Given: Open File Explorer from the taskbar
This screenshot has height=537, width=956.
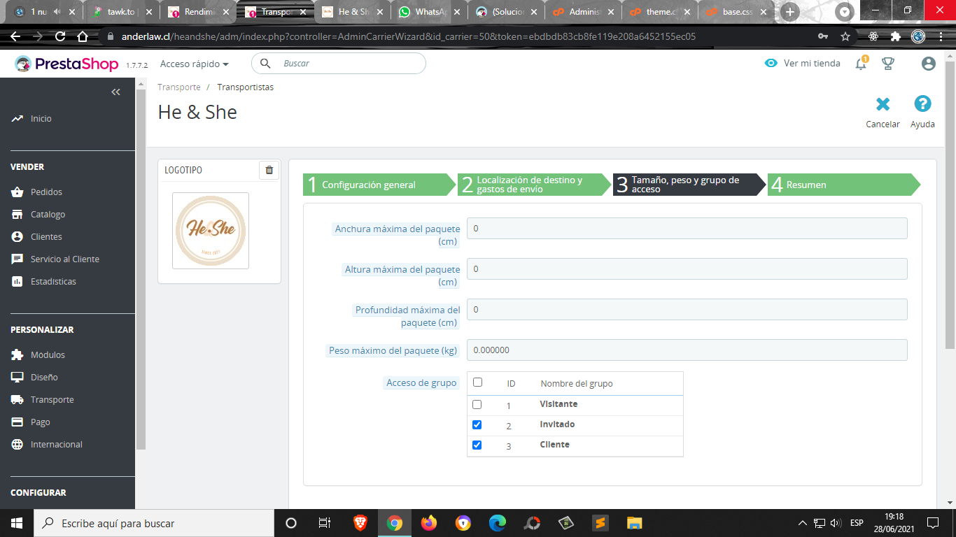Looking at the screenshot, I should 634,523.
